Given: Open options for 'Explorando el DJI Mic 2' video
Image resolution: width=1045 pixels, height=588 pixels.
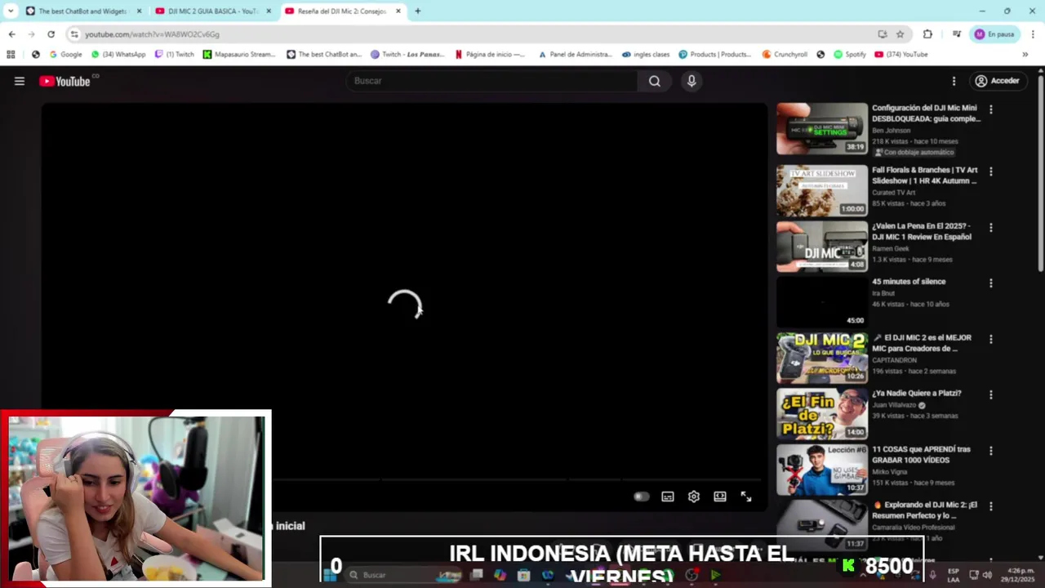Looking at the screenshot, I should (991, 506).
